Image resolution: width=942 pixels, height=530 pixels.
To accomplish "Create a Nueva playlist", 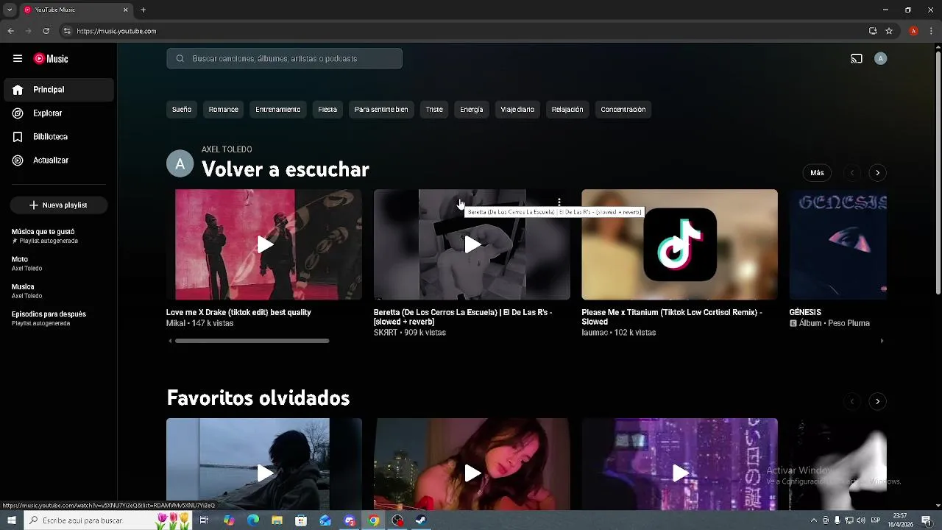I will (59, 205).
